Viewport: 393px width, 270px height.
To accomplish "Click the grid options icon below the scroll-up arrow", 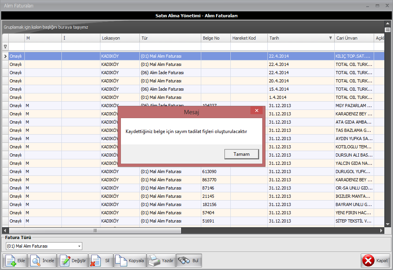I will [387, 30].
